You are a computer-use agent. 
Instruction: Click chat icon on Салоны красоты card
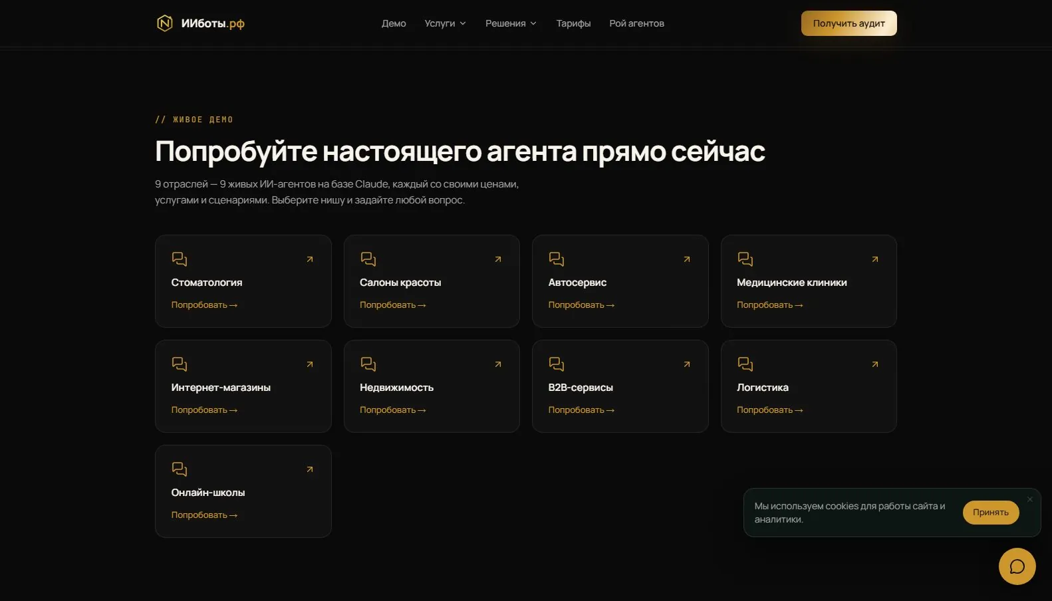(x=368, y=259)
